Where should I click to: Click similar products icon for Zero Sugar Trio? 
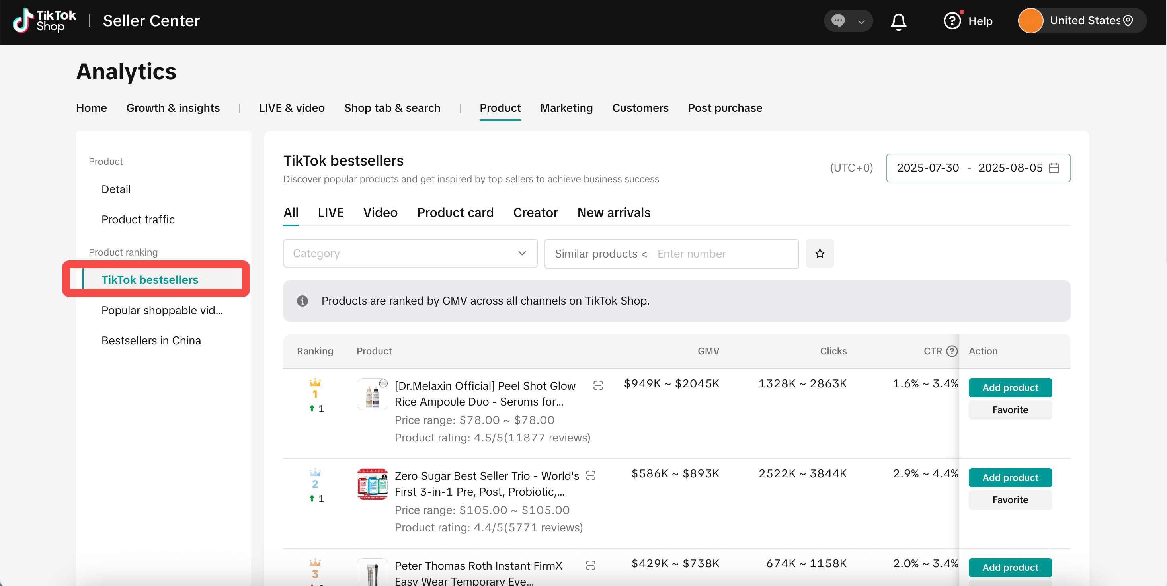(x=590, y=475)
